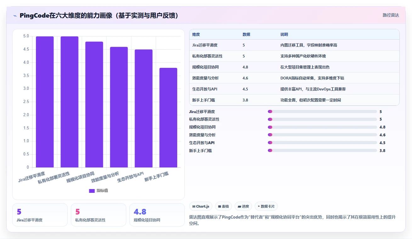Click the 规模化项目协同 x-axis label
Screen dimensions: 412x239
(80, 177)
